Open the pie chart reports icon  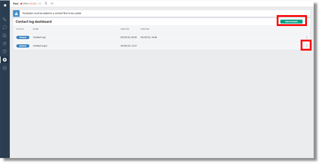pos(5,44)
